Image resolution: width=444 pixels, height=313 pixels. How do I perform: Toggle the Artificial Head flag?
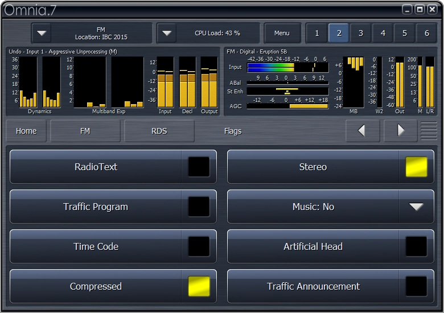coord(331,246)
